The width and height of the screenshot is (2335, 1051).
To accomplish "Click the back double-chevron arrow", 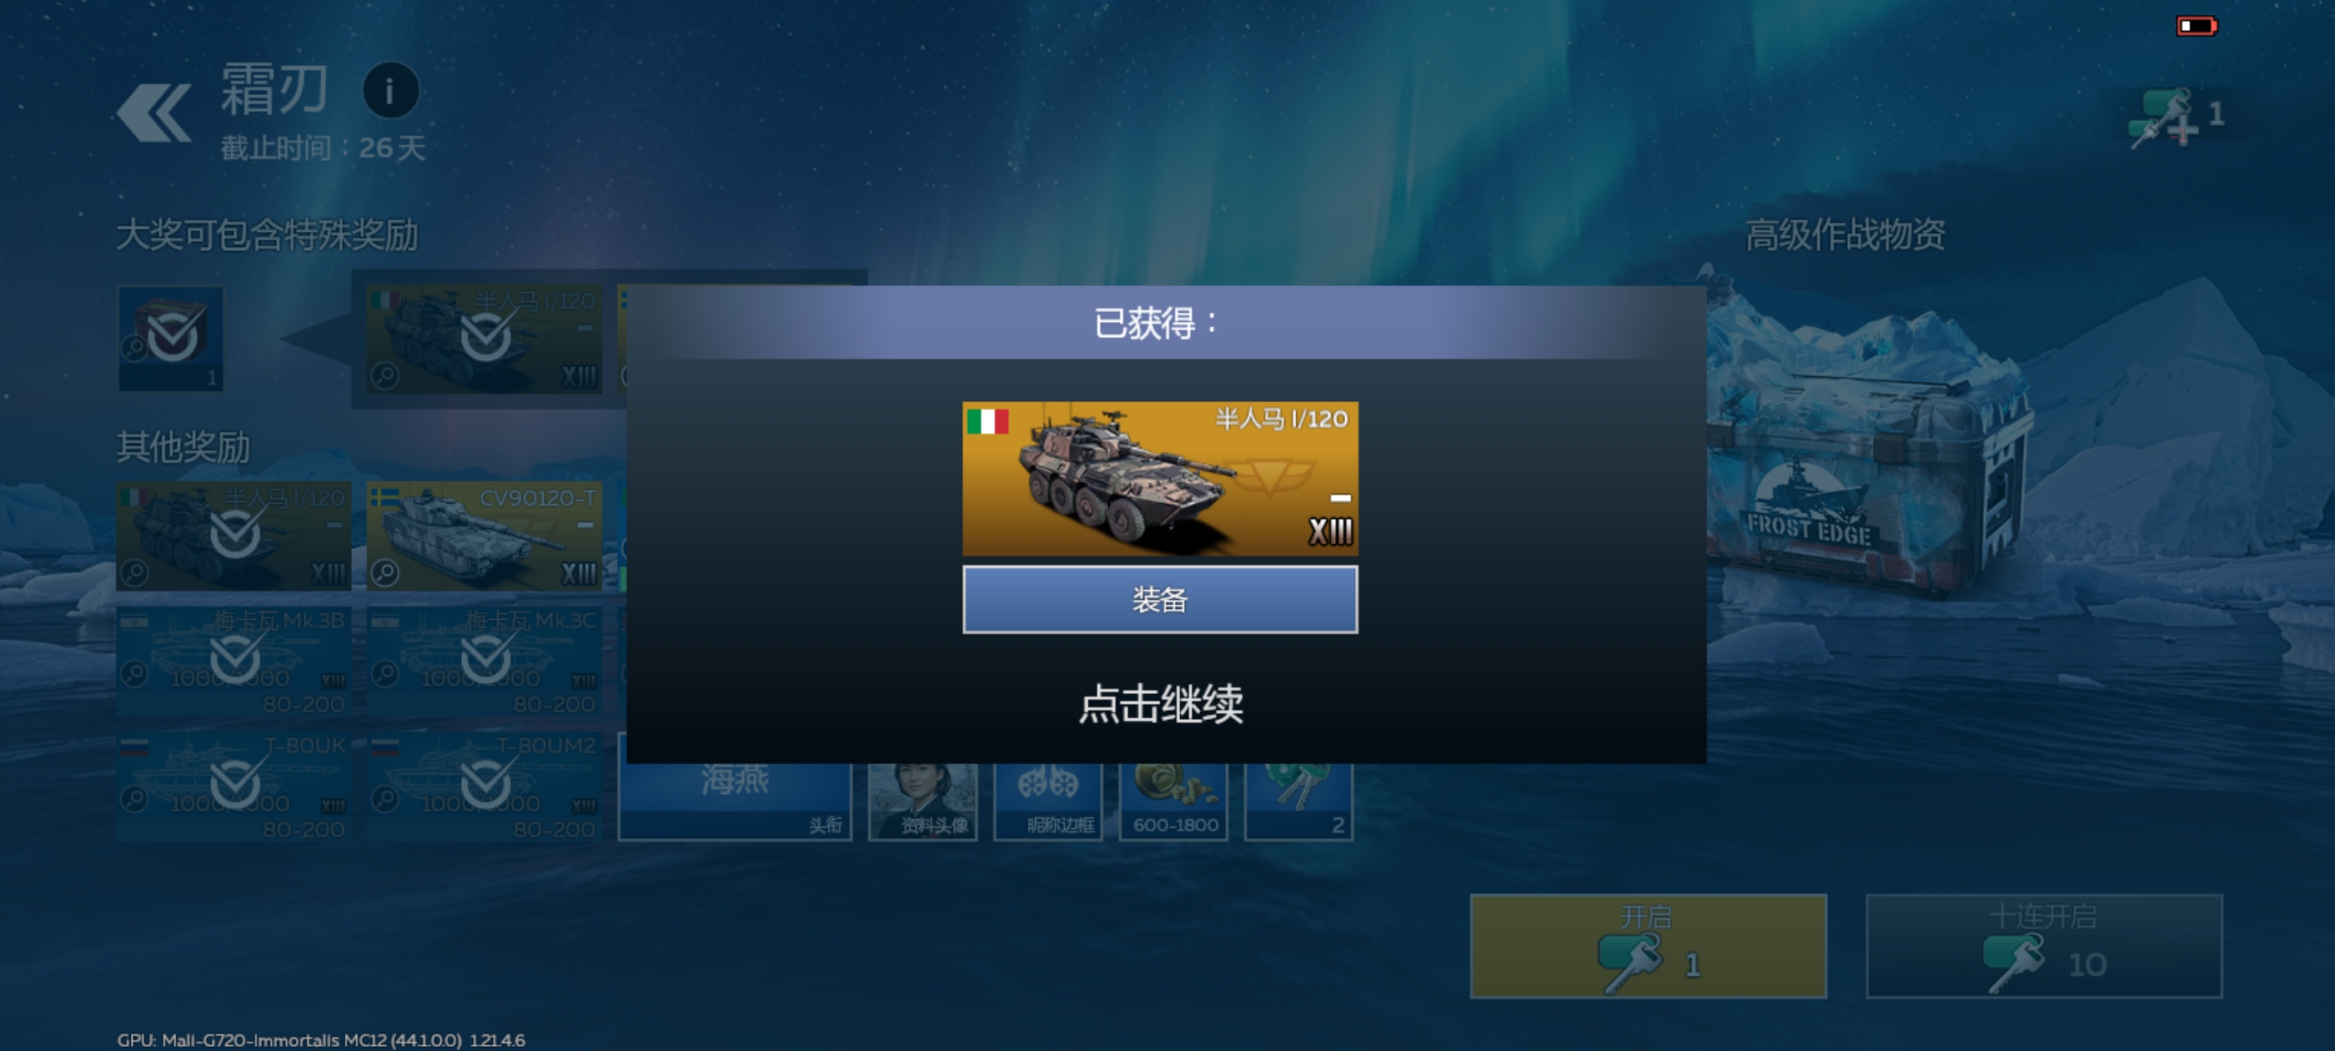I will coord(154,113).
